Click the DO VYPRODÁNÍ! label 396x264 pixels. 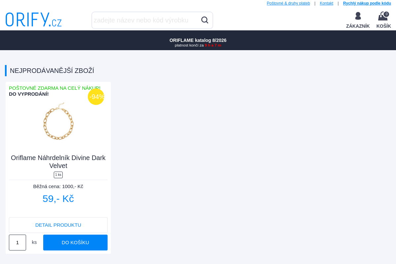[x=29, y=94]
